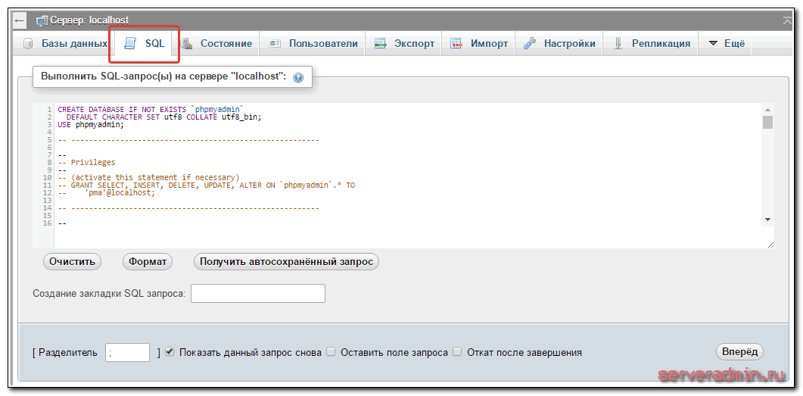Switch to the Импорт tab
The width and height of the screenshot is (803, 396).
pos(479,44)
